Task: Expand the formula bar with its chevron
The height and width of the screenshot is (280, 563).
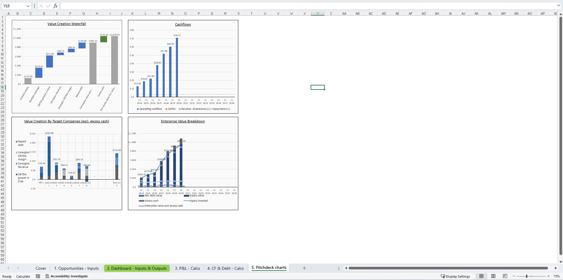Action: [558, 6]
